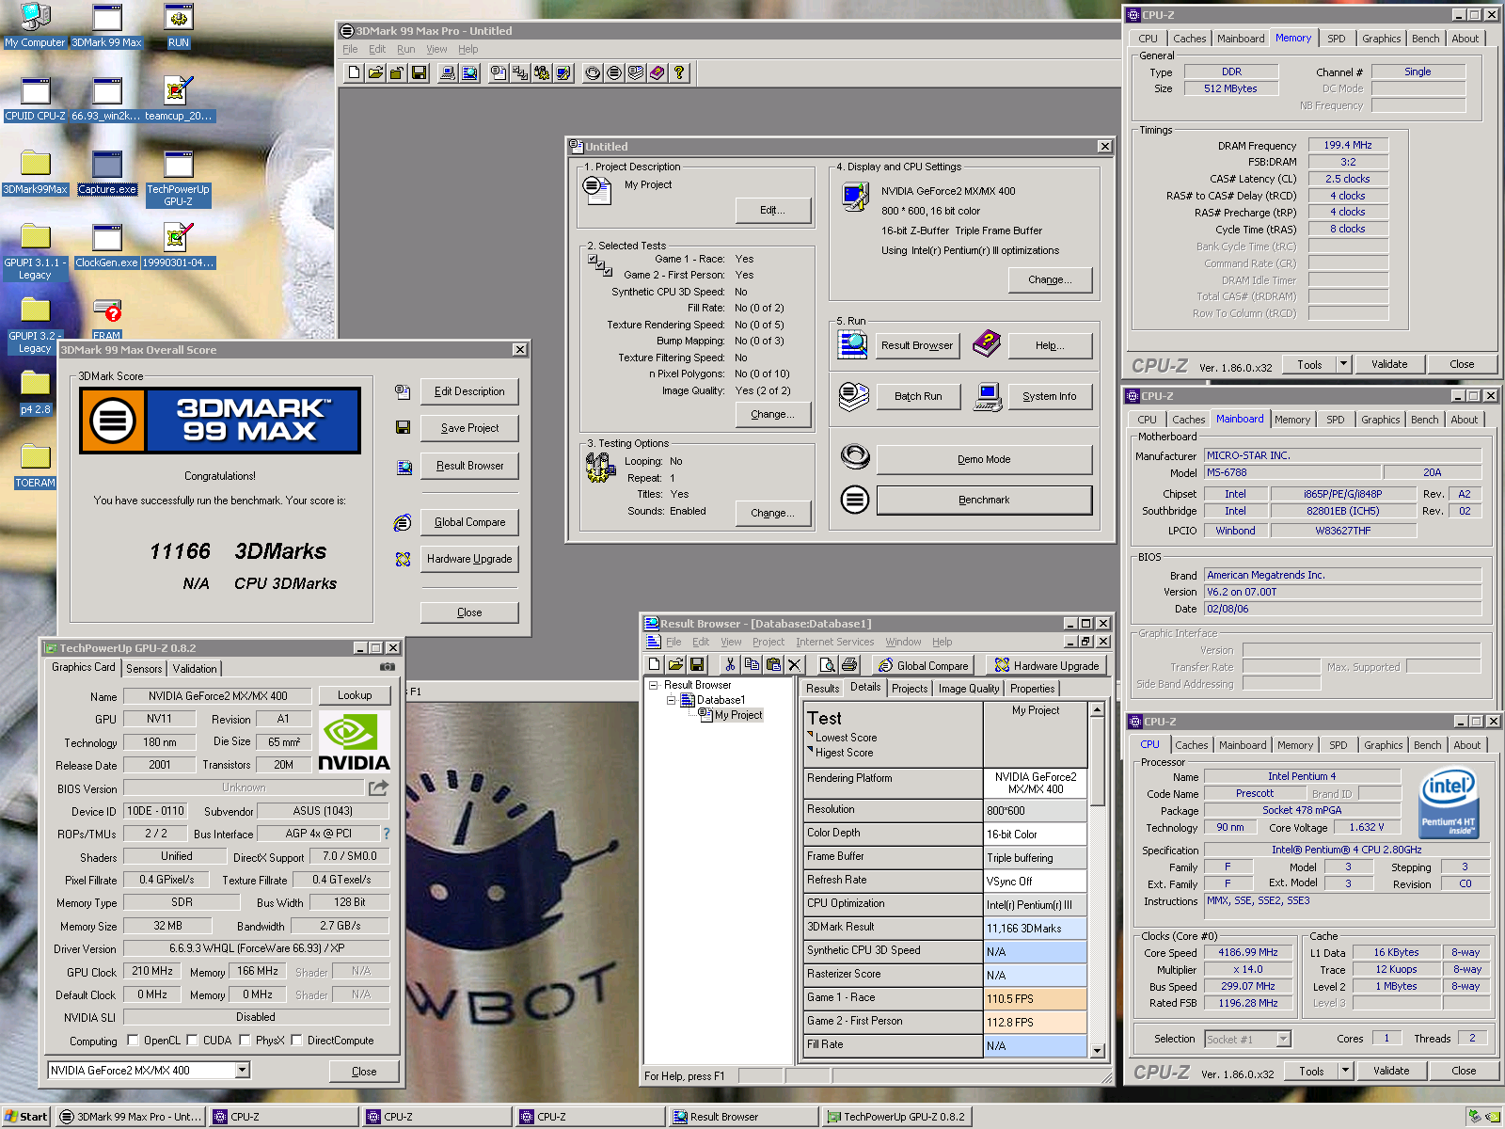The image size is (1505, 1129).
Task: Collapse Result Browser tree root node
Action: pyautogui.click(x=653, y=685)
